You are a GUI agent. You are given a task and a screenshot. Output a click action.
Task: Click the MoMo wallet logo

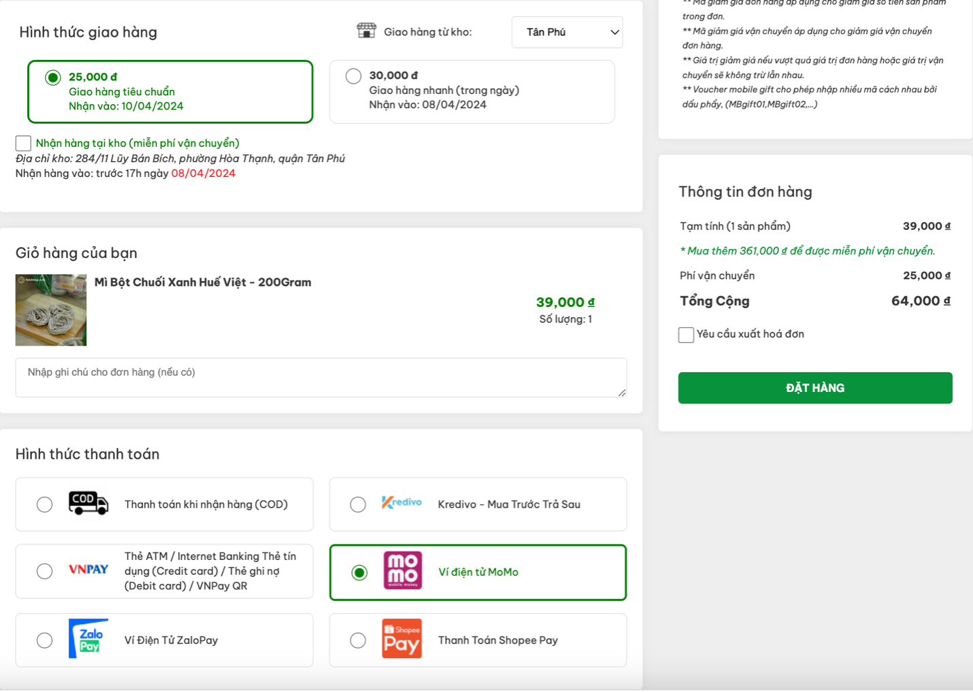point(403,570)
